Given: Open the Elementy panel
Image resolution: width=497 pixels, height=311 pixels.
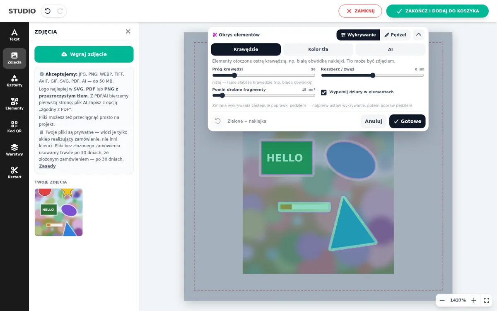Looking at the screenshot, I should 14,104.
